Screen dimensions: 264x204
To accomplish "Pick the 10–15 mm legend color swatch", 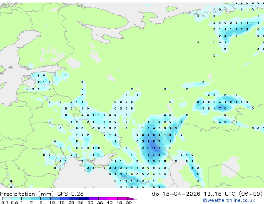I will [x=55, y=199].
